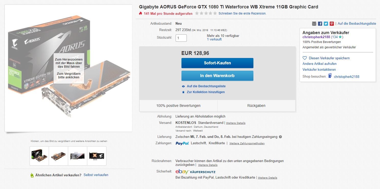Select the first product thumbnail
380x189 pixels.
(x=39, y=156)
